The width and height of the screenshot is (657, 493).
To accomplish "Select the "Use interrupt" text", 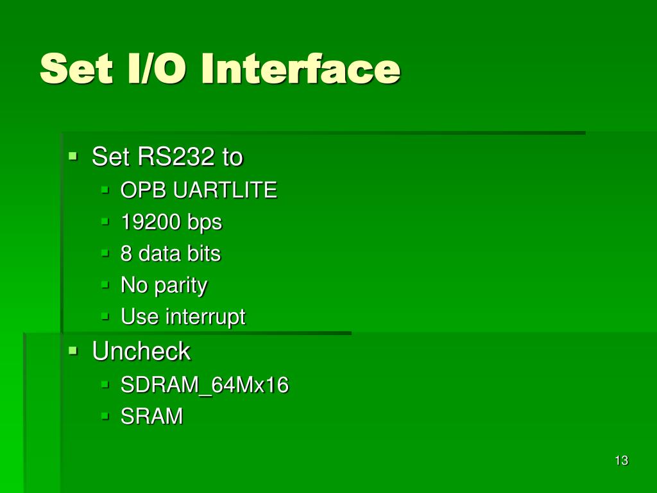I will tap(183, 317).
